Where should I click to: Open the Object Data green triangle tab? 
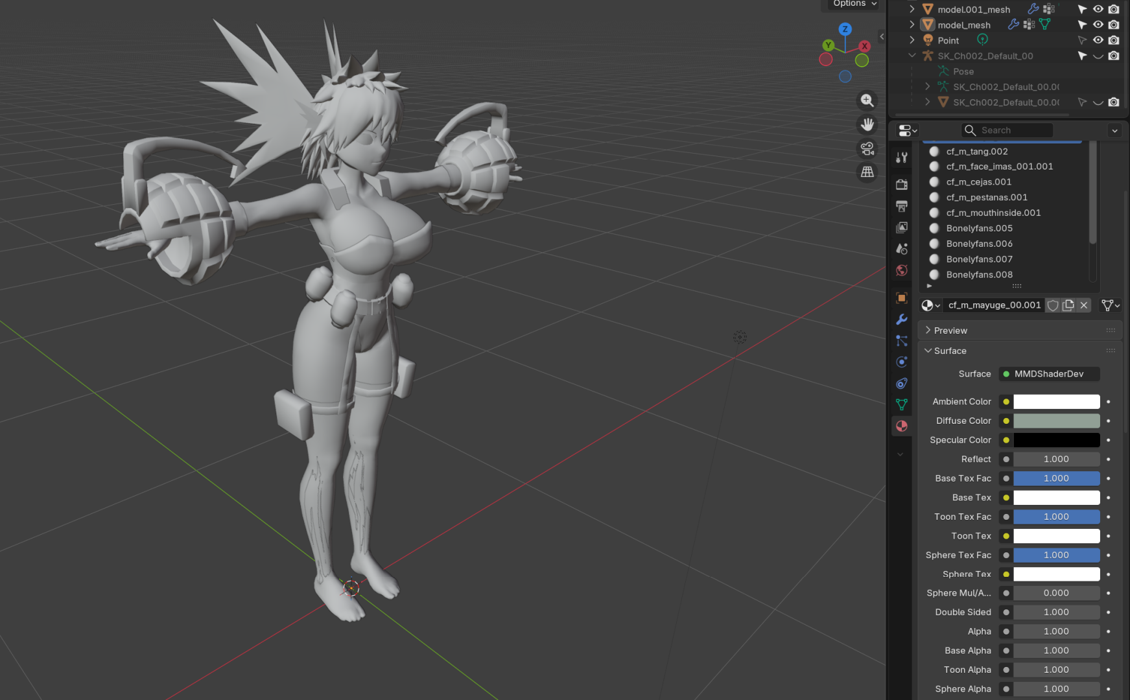click(902, 404)
